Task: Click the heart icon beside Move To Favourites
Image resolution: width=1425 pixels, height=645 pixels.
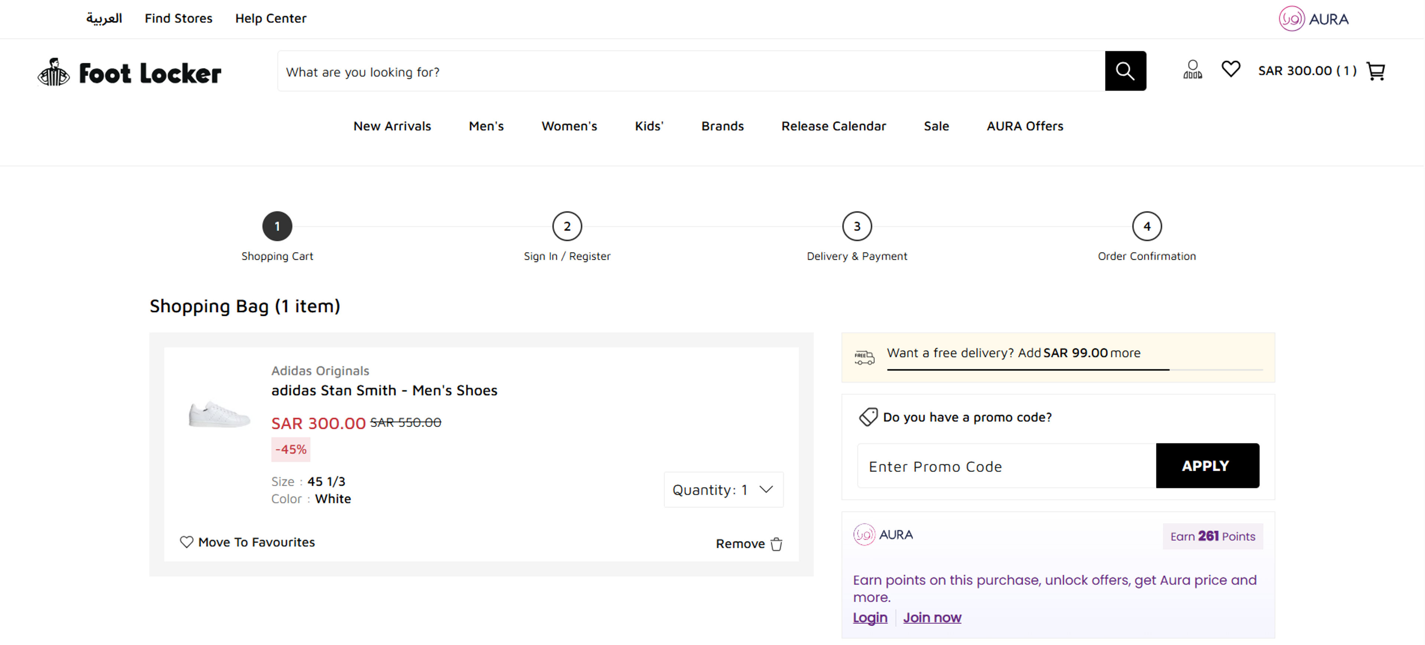Action: click(186, 542)
